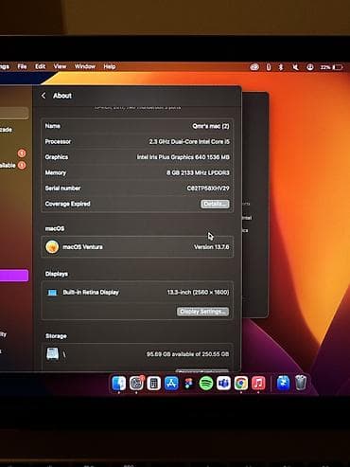Click the About title in header
This screenshot has width=350, height=467.
pyautogui.click(x=62, y=96)
